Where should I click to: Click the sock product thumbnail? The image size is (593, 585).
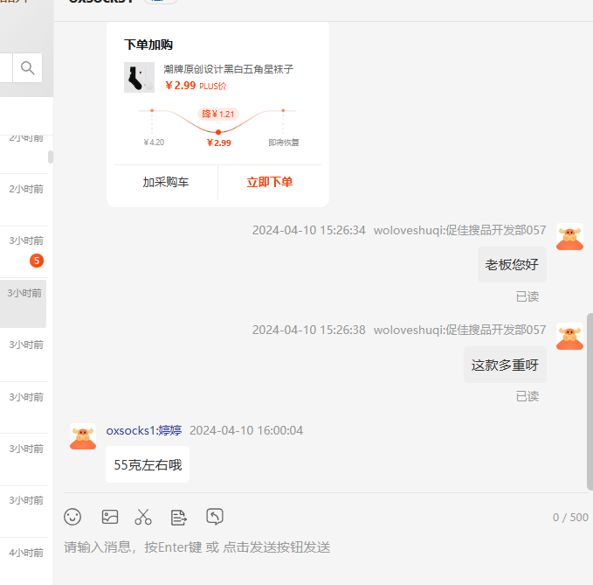pos(139,78)
